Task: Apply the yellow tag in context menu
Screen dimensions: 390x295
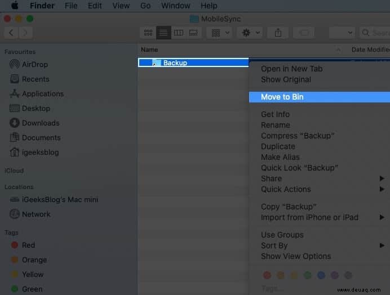Action: [x=294, y=275]
